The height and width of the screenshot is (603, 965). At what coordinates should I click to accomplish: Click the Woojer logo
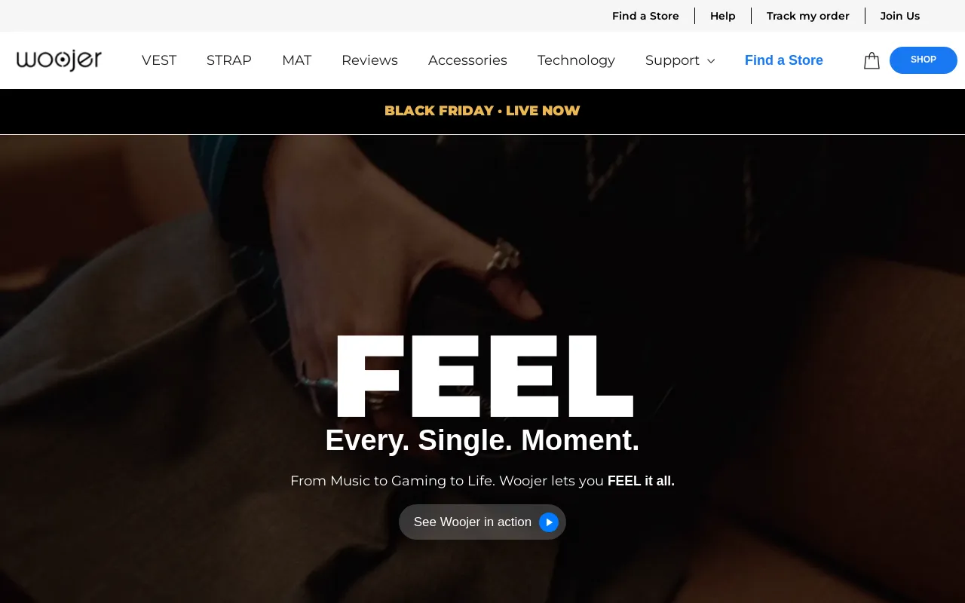coord(59,60)
